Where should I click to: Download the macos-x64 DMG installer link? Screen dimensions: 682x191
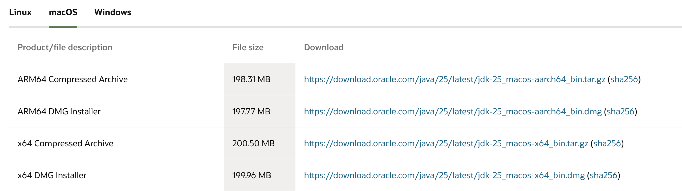pyautogui.click(x=444, y=175)
